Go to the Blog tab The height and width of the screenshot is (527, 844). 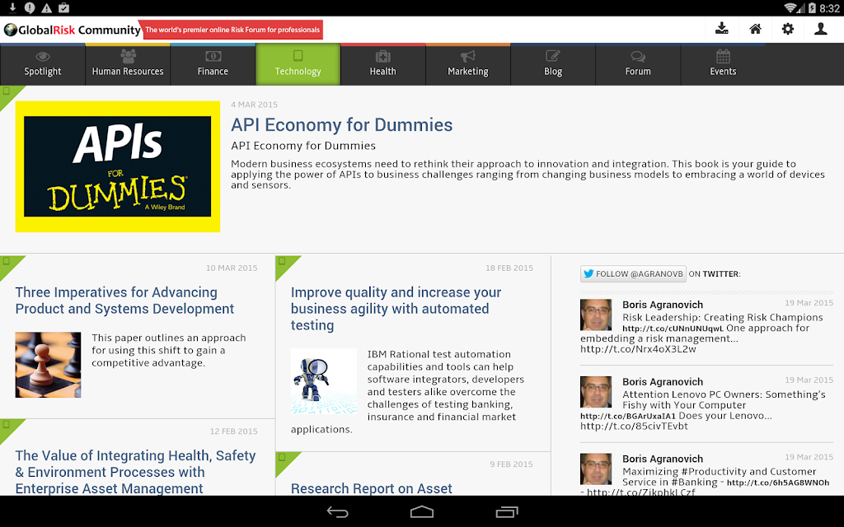(x=553, y=64)
